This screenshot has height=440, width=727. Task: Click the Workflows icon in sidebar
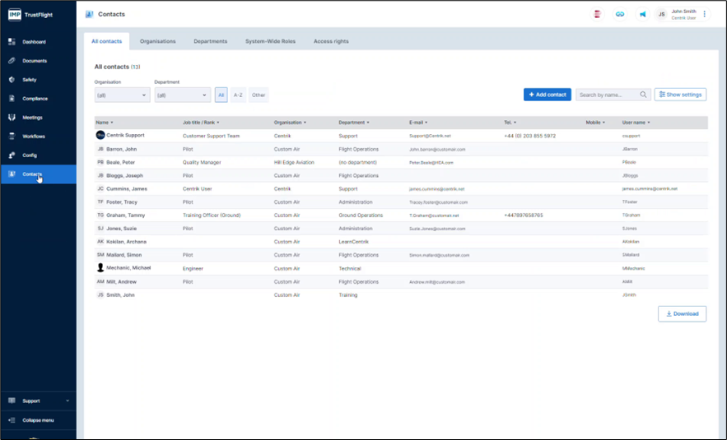click(12, 137)
